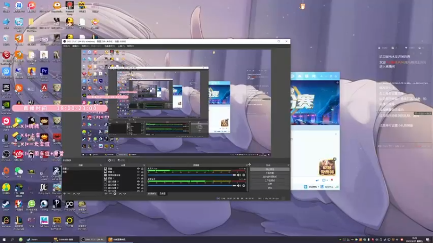Open the 帮助 menu in OBS

pyautogui.click(x=130, y=46)
